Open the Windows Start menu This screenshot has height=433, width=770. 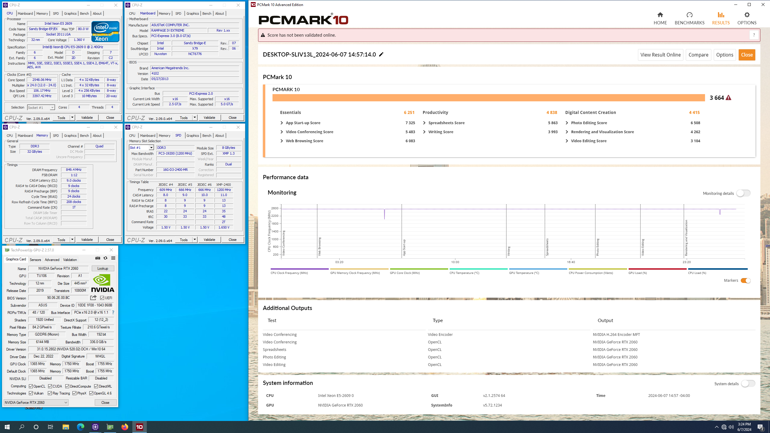click(7, 427)
